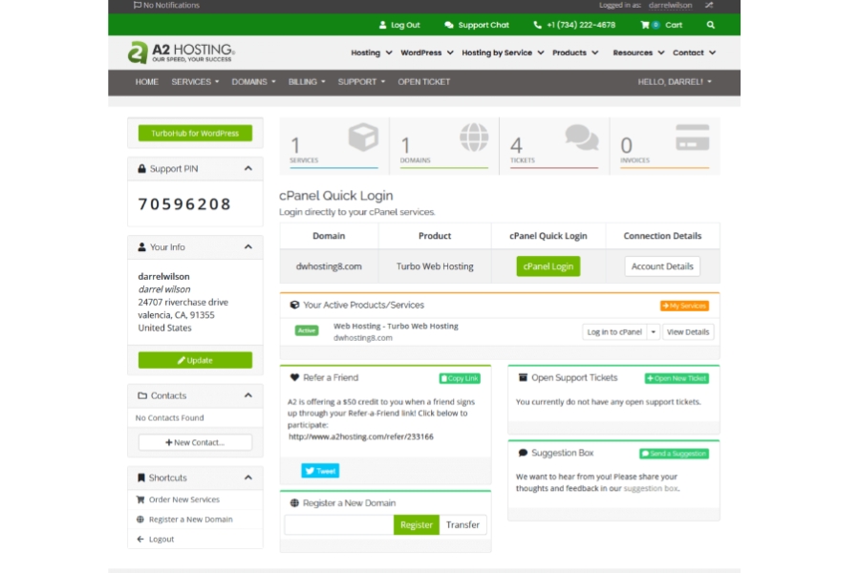Collapse the Support PIN panel

click(247, 168)
